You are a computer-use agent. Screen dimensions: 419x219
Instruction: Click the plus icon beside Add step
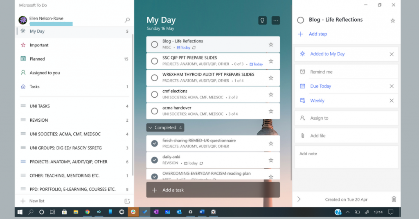(301, 34)
